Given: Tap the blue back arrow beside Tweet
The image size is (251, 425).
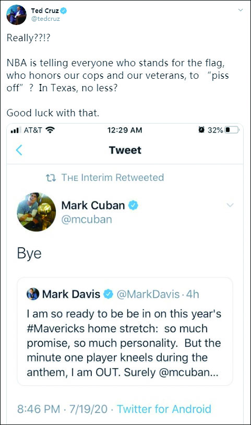Looking at the screenshot, I should click(19, 150).
